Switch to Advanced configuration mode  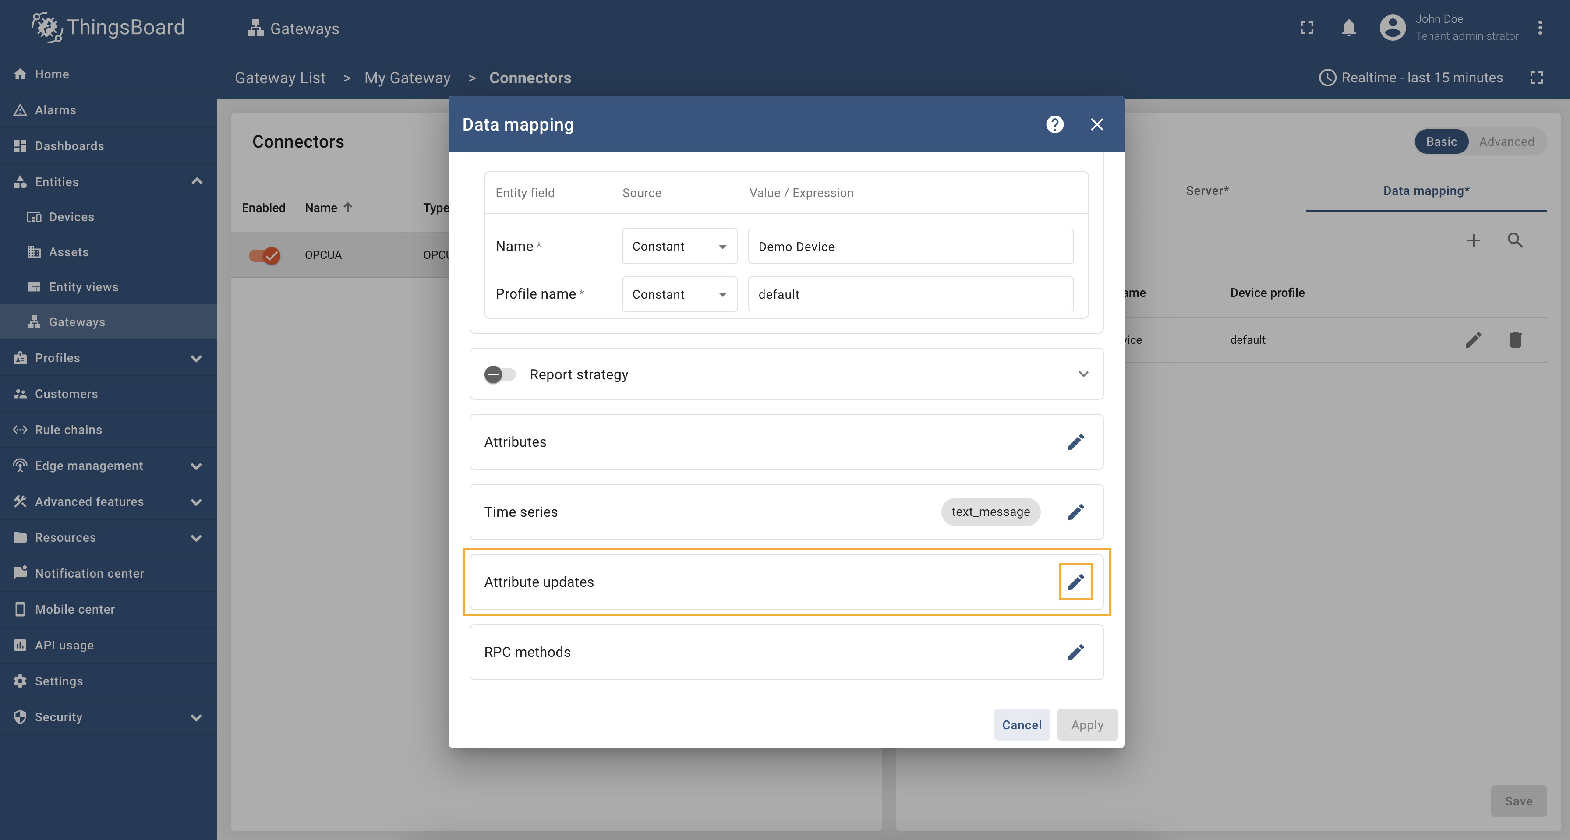click(x=1506, y=141)
